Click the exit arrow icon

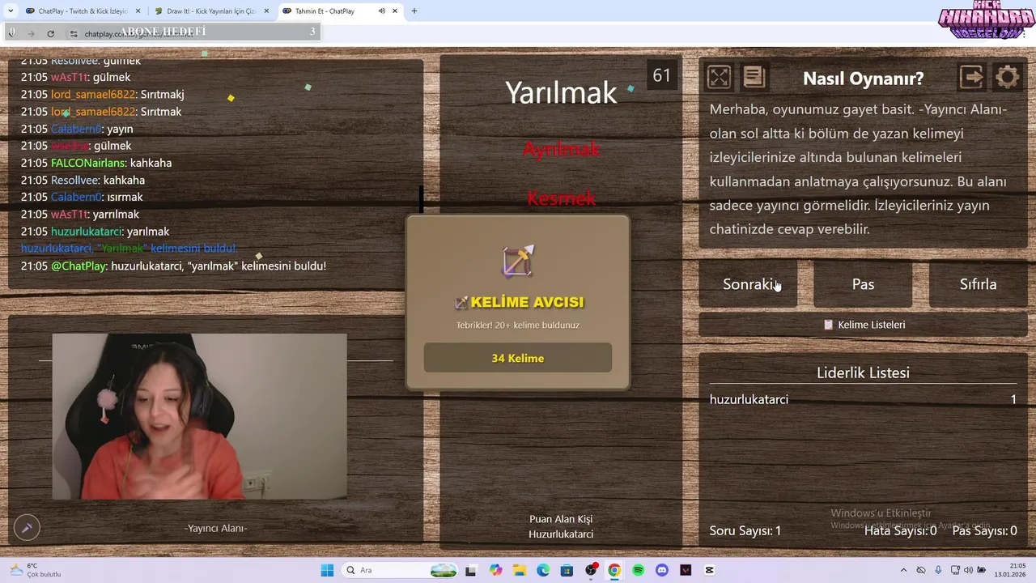coord(971,77)
